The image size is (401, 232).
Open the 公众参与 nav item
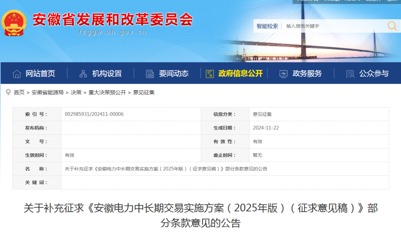point(374,74)
